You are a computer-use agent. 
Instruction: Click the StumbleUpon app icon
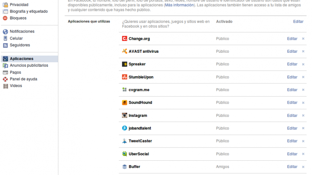pos(125,77)
